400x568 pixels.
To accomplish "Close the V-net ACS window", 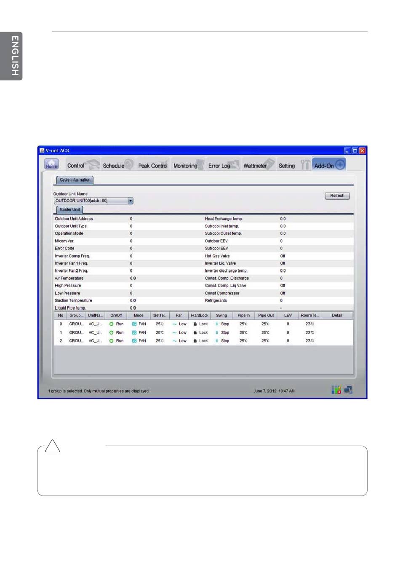I will 363,150.
